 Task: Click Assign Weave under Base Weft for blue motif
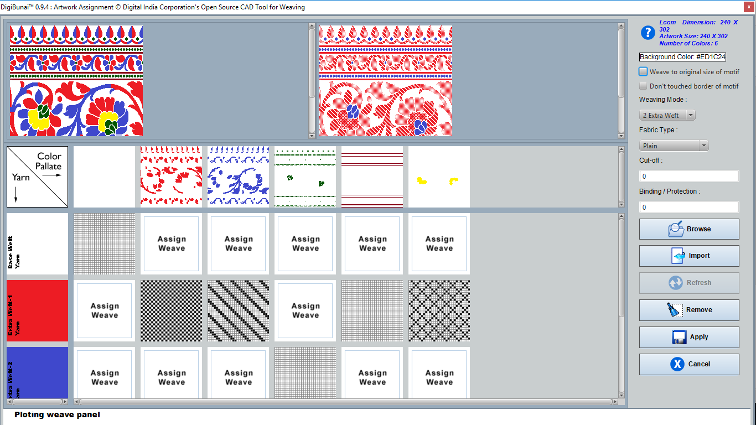(239, 243)
